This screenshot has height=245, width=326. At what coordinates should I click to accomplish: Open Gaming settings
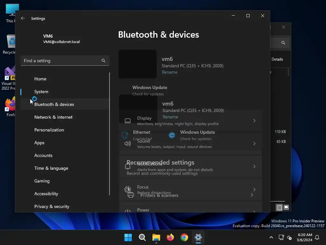coord(42,181)
